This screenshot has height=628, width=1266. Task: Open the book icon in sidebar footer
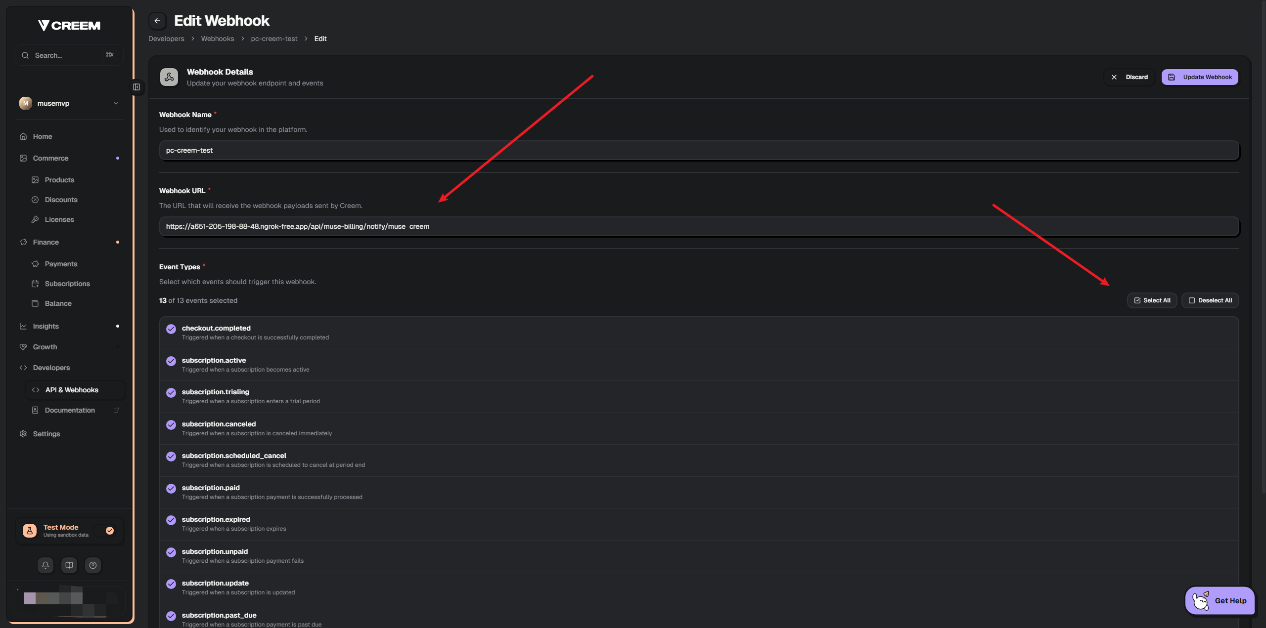coord(69,565)
